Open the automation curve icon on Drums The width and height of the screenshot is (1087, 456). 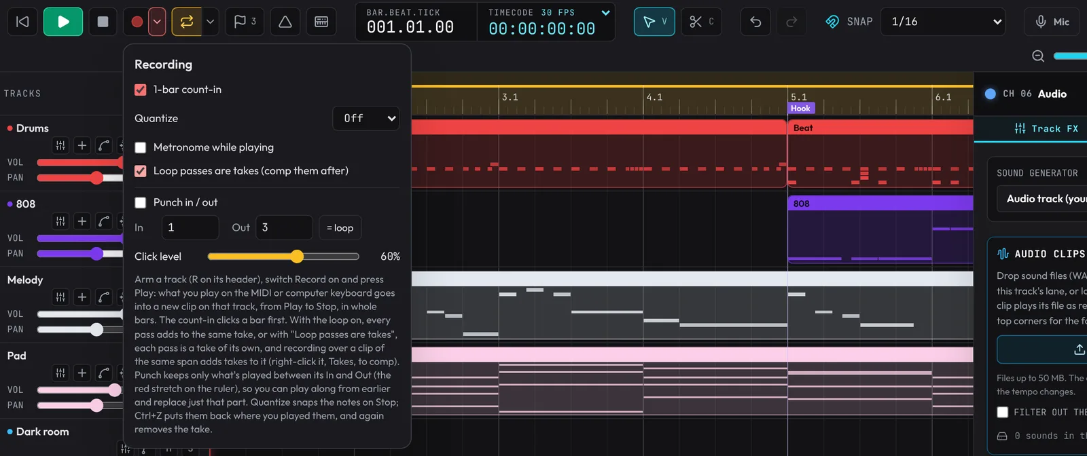[104, 145]
